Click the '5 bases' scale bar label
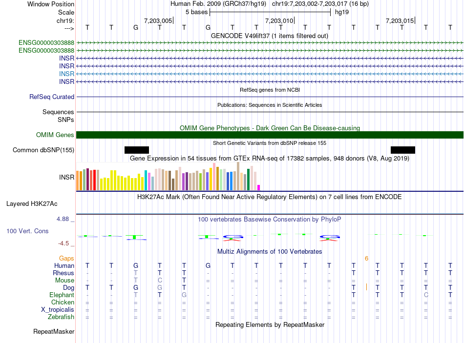The width and height of the screenshot is (464, 343). pyautogui.click(x=196, y=12)
